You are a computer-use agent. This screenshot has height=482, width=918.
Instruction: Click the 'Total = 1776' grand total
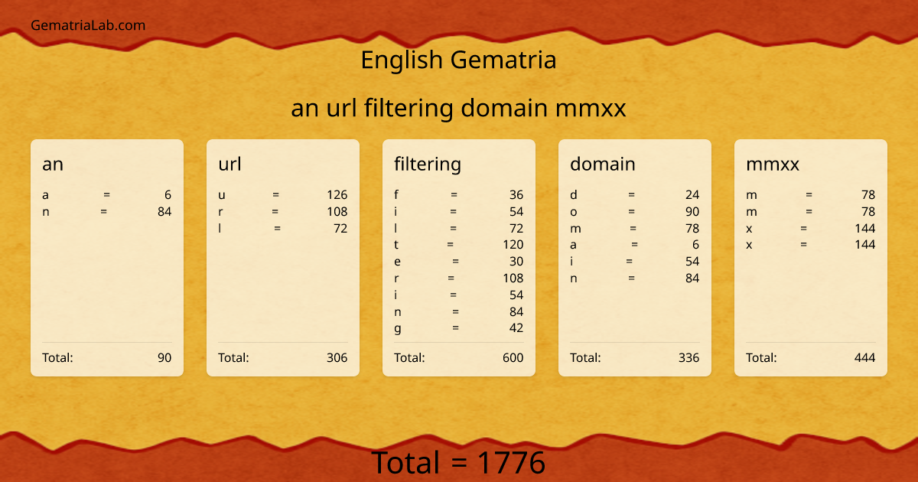tap(458, 463)
